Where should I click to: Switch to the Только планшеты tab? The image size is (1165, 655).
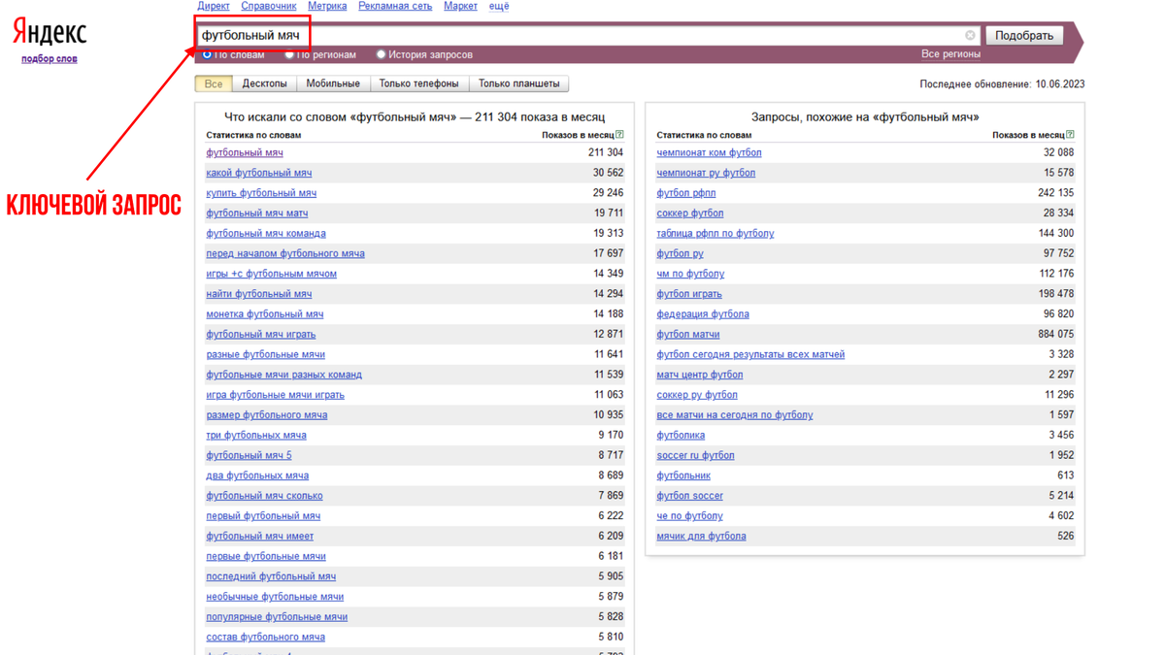518,83
